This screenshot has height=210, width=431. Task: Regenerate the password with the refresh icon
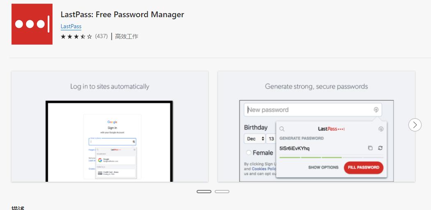click(x=380, y=148)
